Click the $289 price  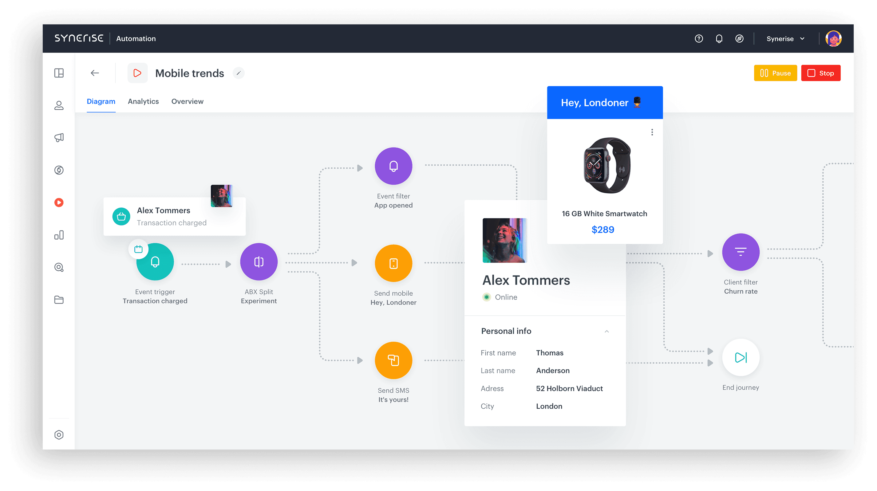[x=602, y=230]
